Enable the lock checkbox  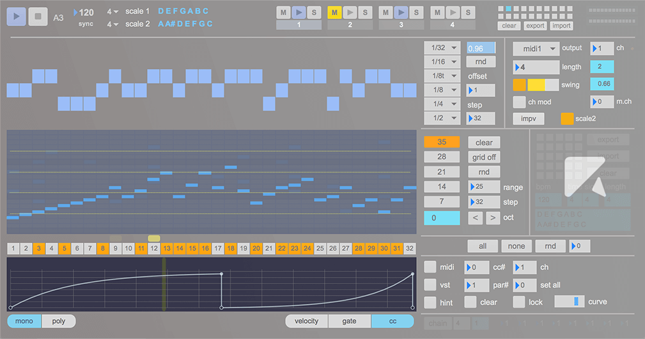point(518,302)
